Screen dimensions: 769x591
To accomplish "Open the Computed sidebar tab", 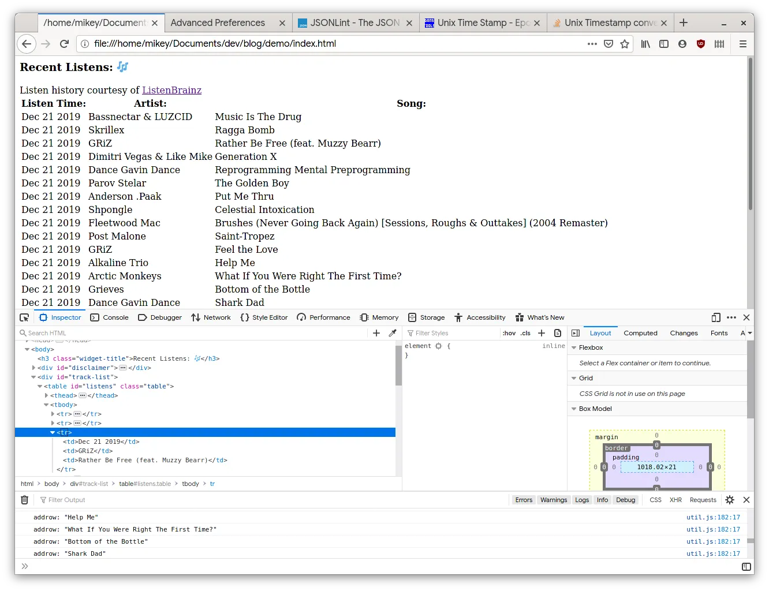I will pos(640,333).
